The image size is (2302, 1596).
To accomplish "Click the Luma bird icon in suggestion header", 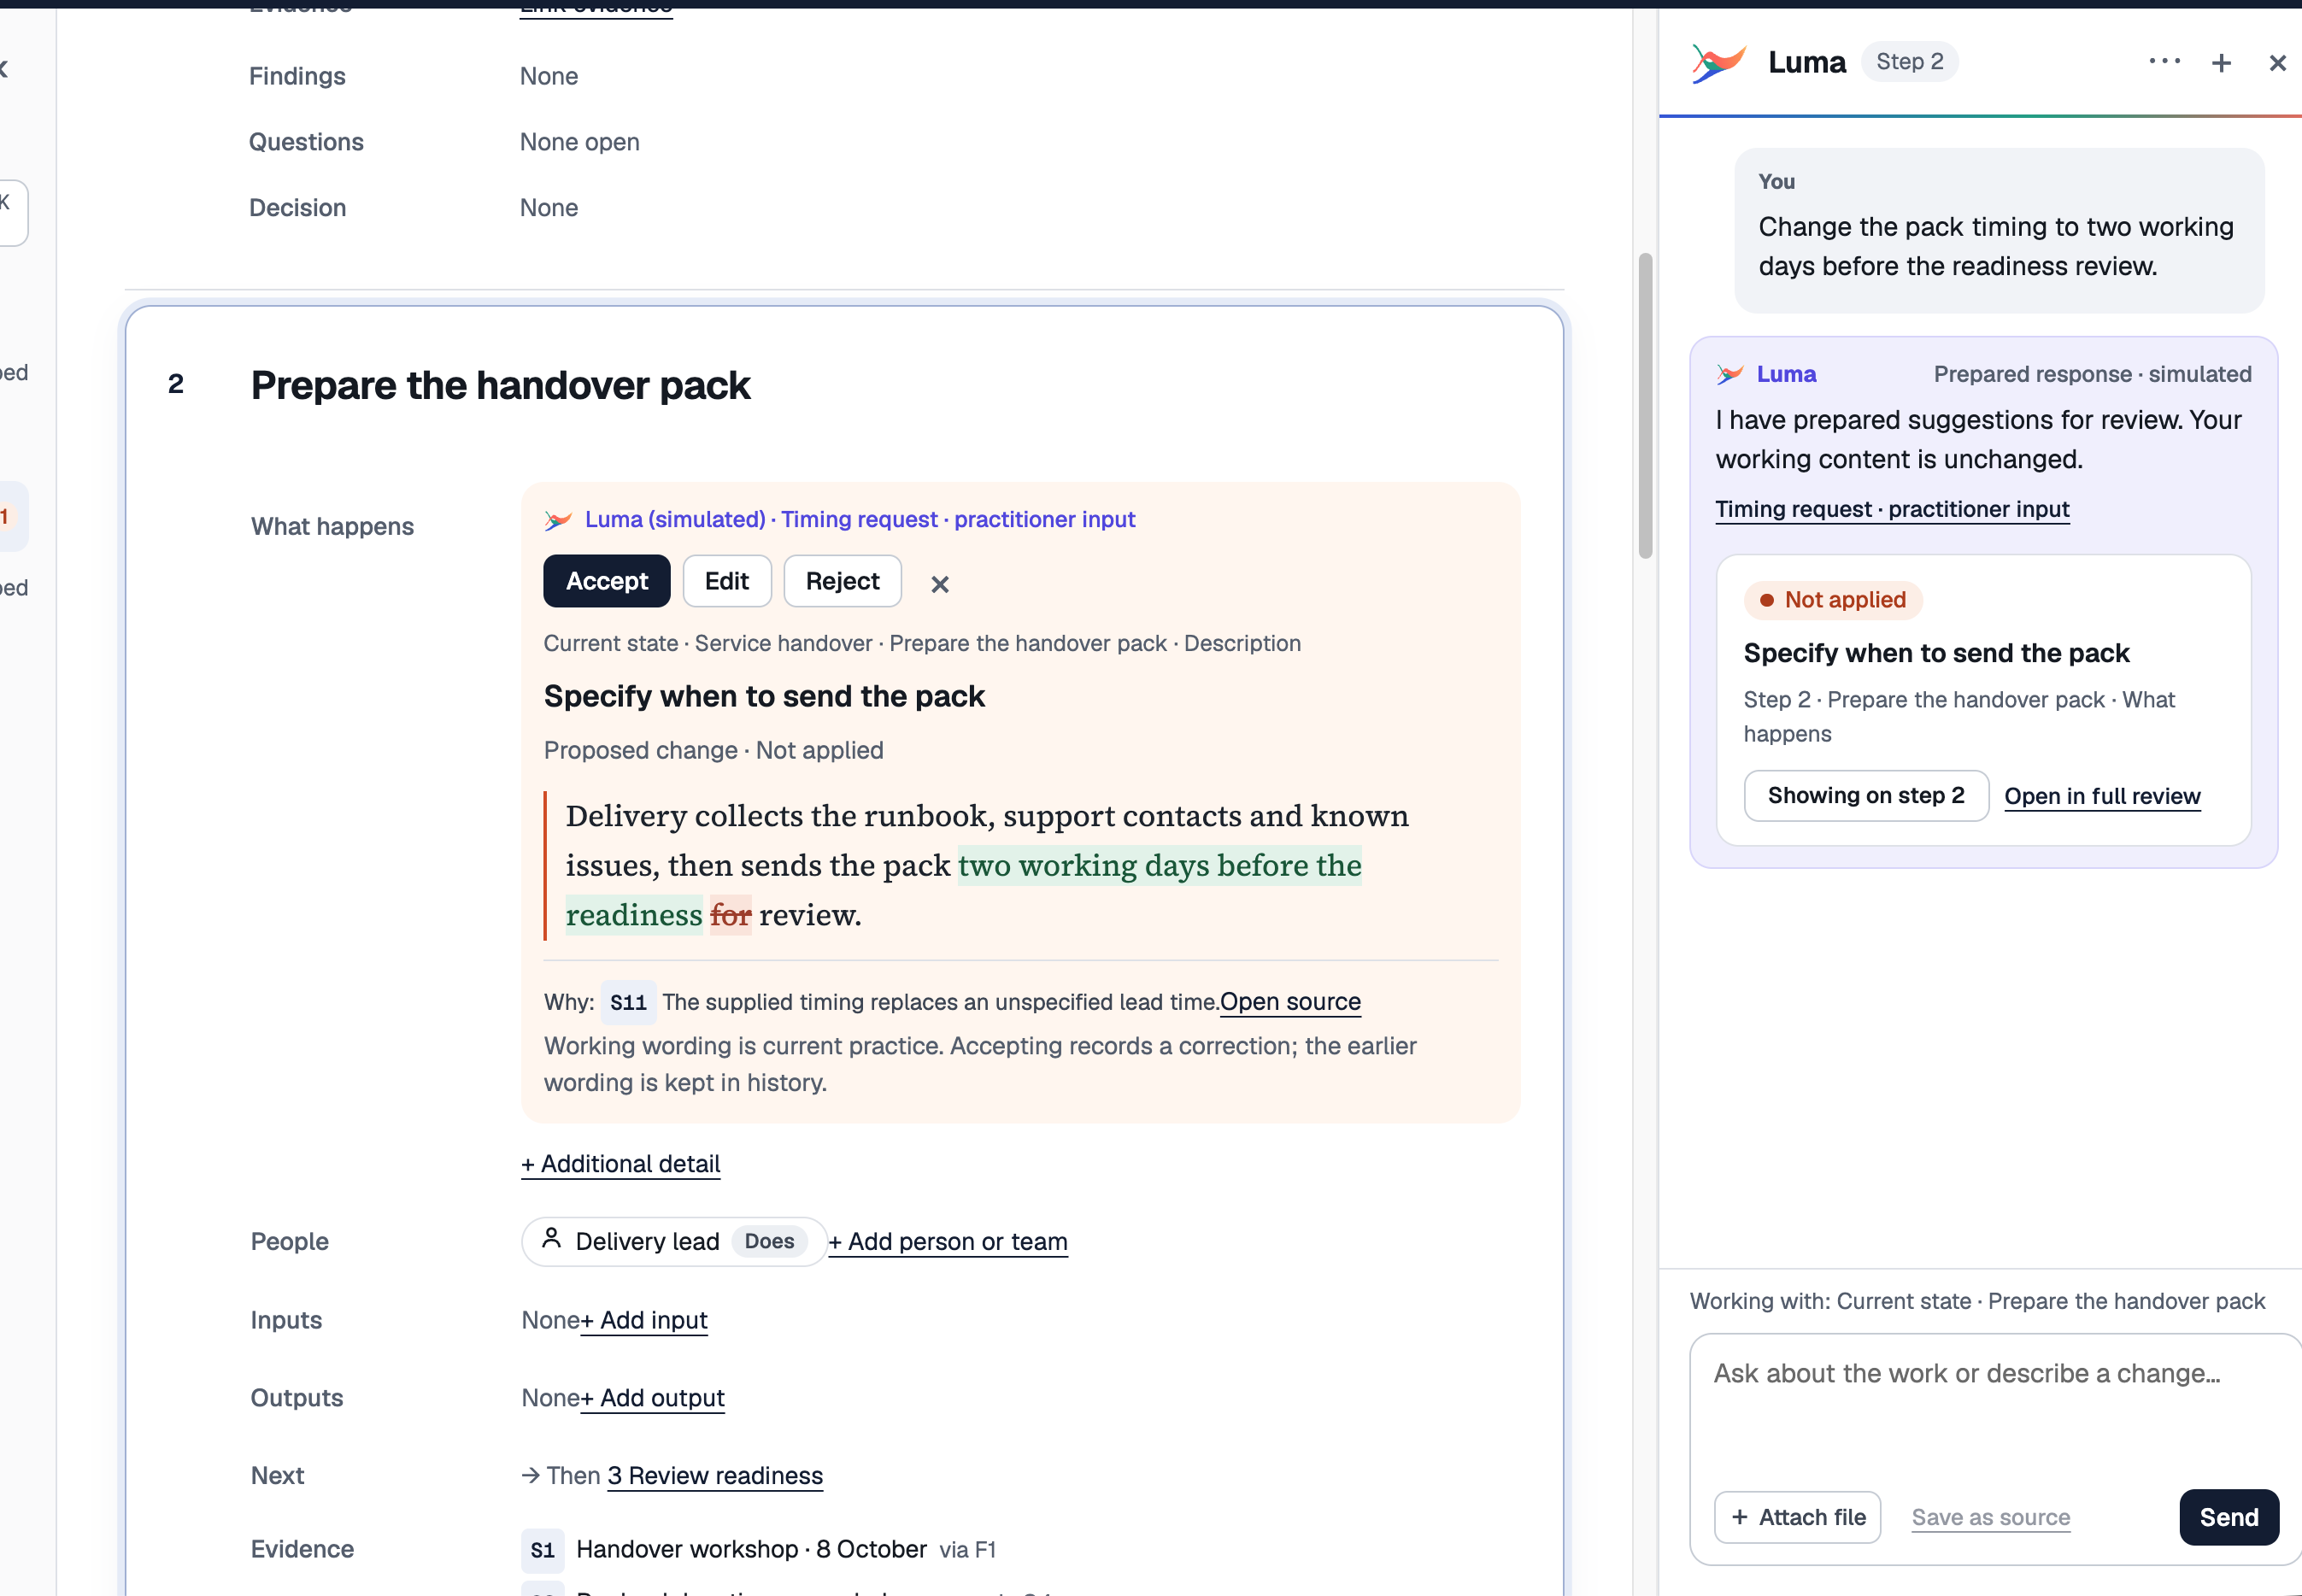I will [x=558, y=520].
